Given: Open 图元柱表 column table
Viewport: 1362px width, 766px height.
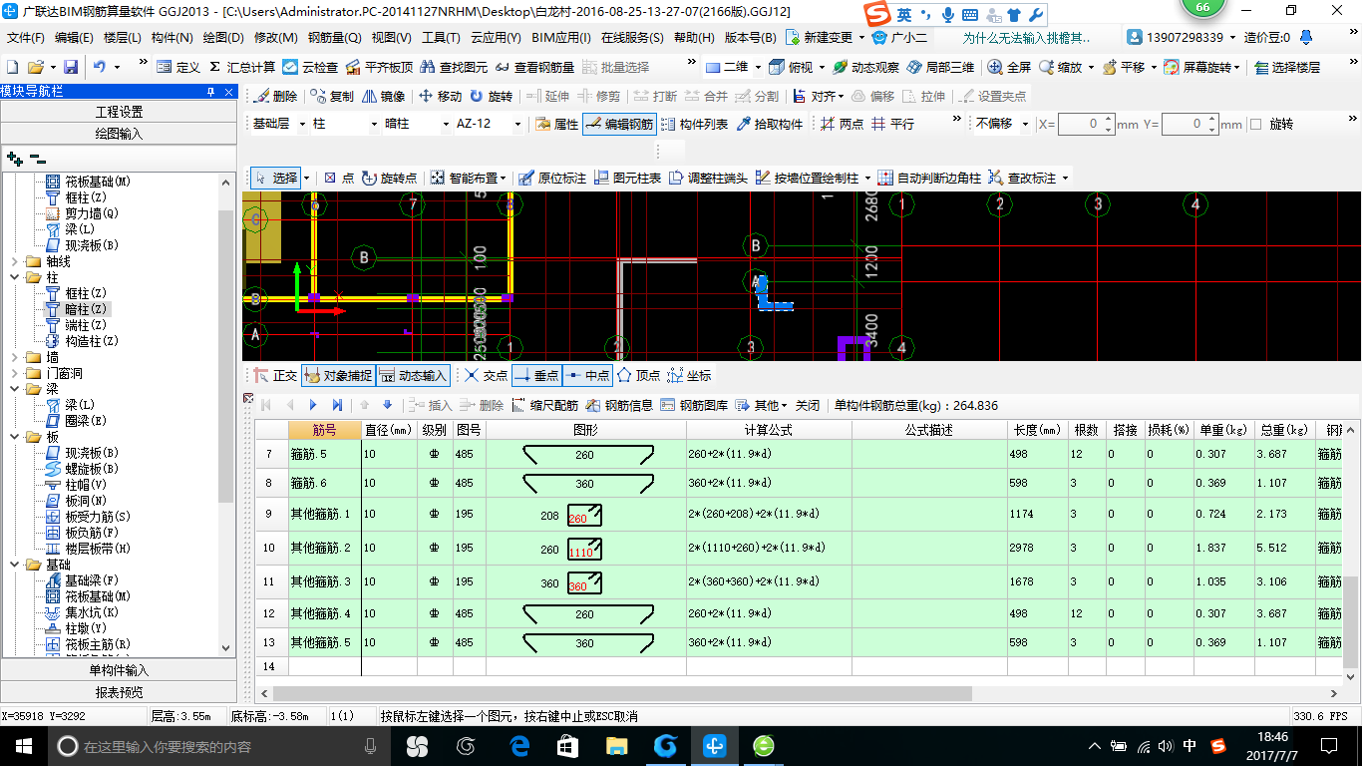Looking at the screenshot, I should (627, 178).
